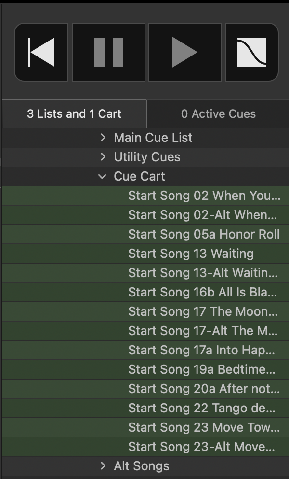Select Start Song 13 Waiting cue
The image size is (289, 479).
[145, 254]
